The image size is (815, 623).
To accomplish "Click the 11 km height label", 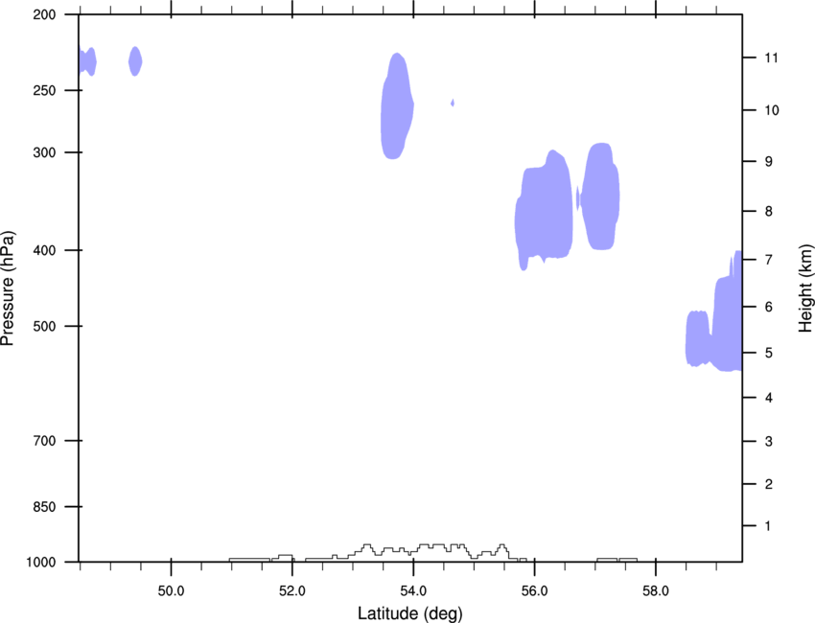I will pos(771,58).
